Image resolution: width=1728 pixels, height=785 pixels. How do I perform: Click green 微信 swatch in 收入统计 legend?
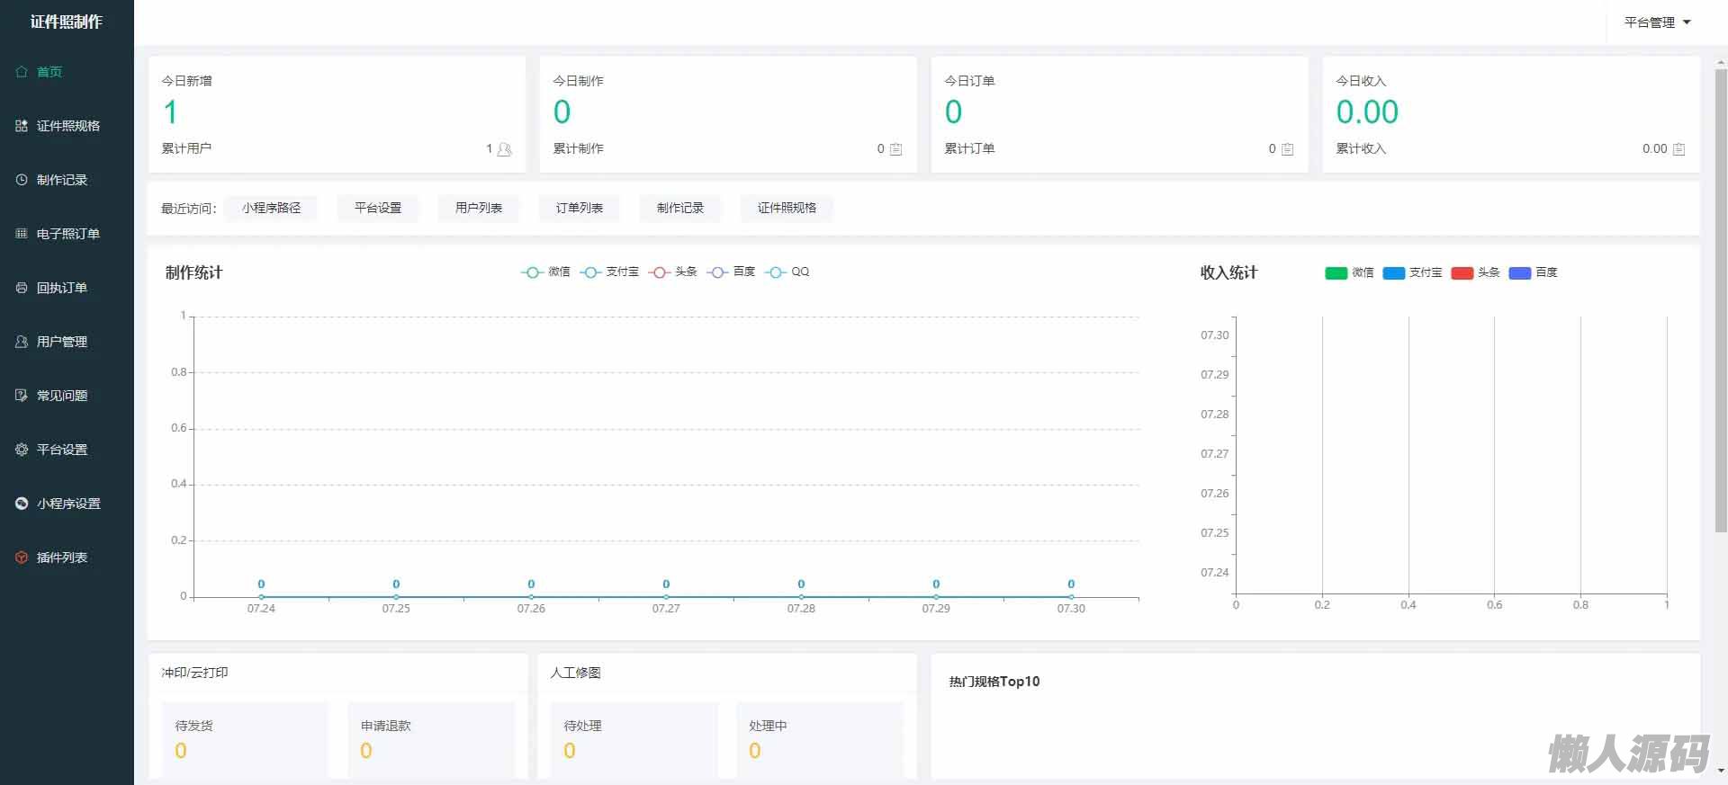pyautogui.click(x=1336, y=273)
